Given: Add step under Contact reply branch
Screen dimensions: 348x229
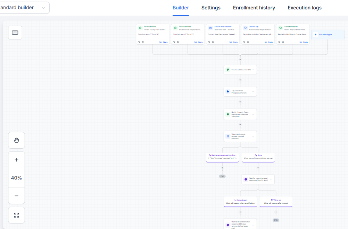Looking at the screenshot, I should click(240, 212).
